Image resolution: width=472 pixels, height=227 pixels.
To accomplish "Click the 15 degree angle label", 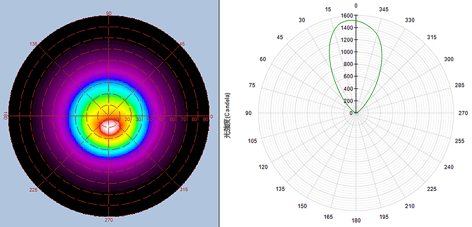I will [328, 9].
